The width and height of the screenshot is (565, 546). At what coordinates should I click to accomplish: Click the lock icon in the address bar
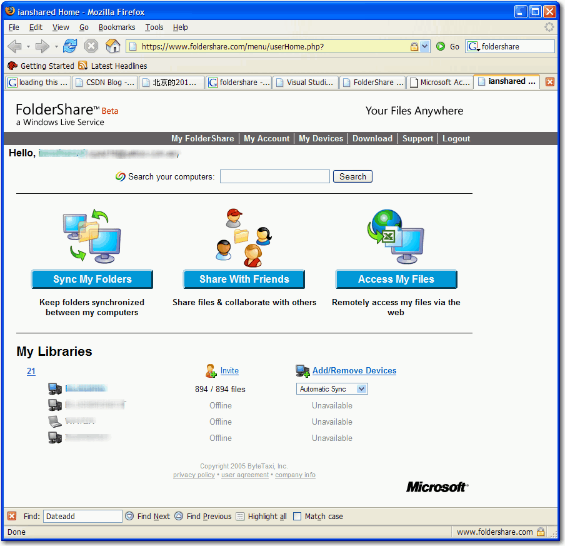(x=414, y=46)
